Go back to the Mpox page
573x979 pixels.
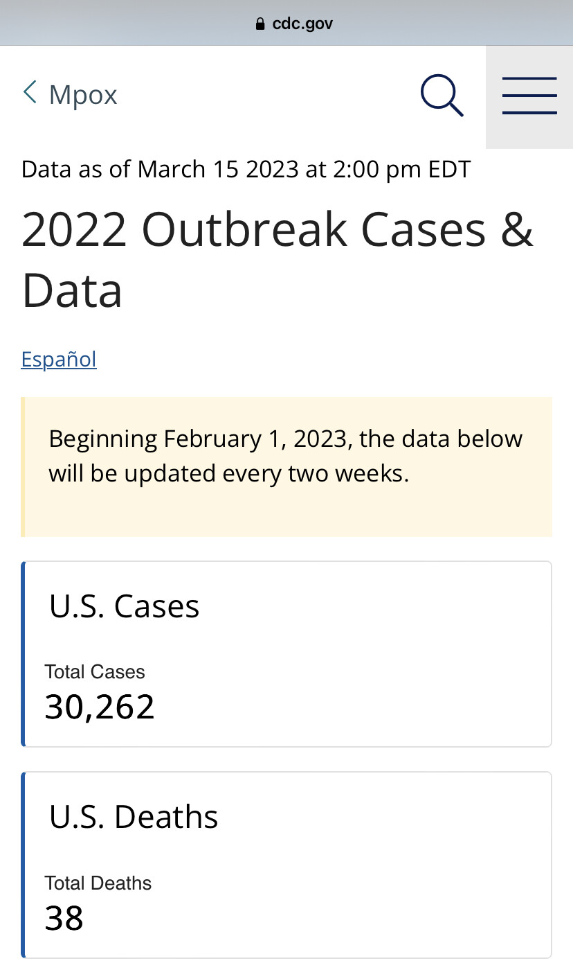click(70, 94)
